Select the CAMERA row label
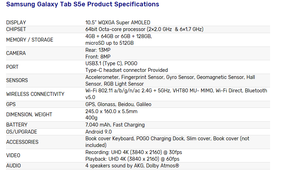 [x=16, y=53]
